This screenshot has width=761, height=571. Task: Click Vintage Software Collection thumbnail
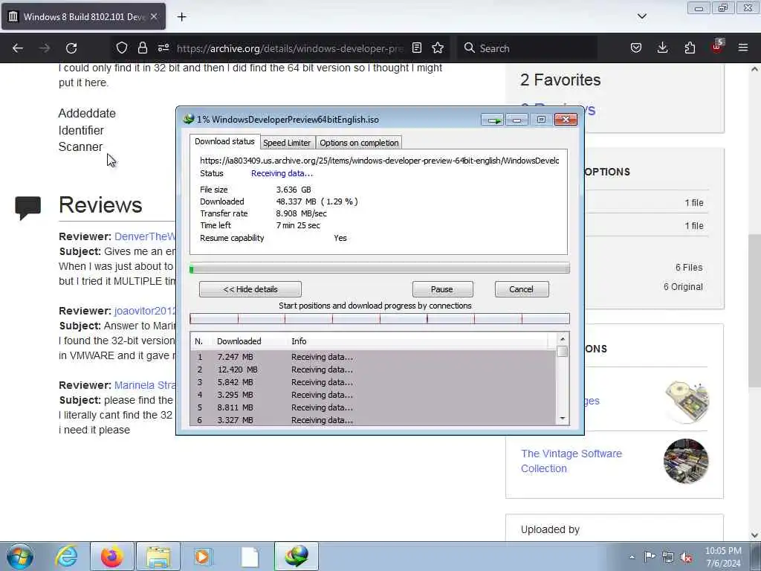click(x=686, y=461)
